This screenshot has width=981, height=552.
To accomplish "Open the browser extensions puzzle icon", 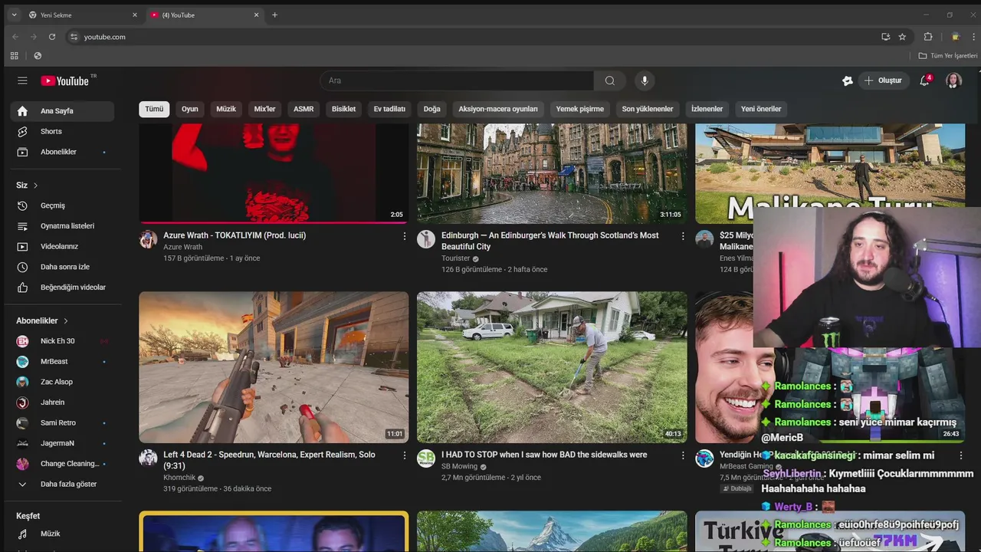I will click(x=928, y=37).
